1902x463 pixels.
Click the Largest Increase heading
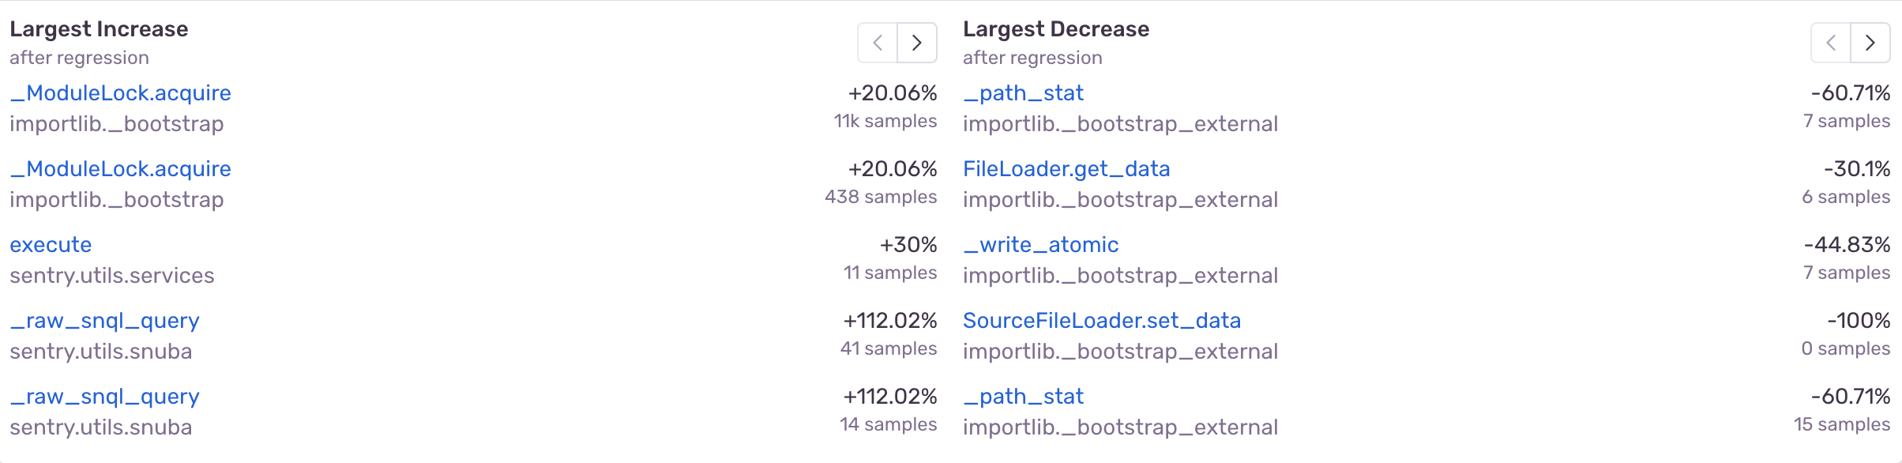(x=99, y=29)
